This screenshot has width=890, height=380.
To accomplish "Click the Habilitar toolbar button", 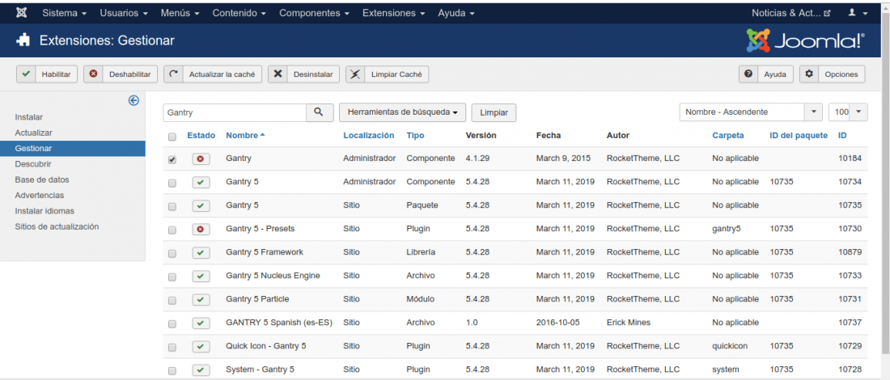I will click(x=47, y=74).
